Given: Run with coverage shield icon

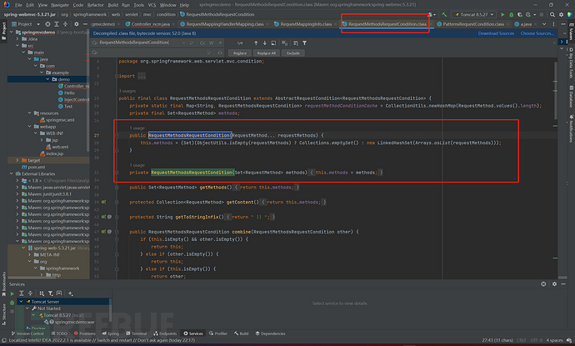Looking at the screenshot, I should pyautogui.click(x=520, y=15).
